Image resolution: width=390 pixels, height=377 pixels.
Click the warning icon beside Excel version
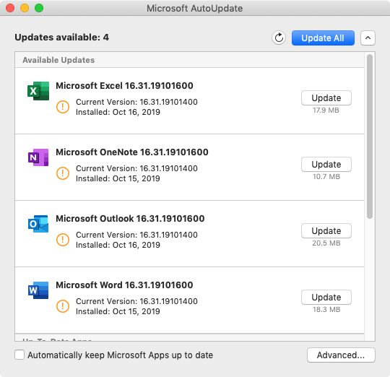[63, 107]
